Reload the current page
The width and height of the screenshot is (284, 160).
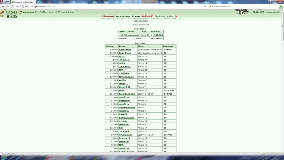[12, 6]
